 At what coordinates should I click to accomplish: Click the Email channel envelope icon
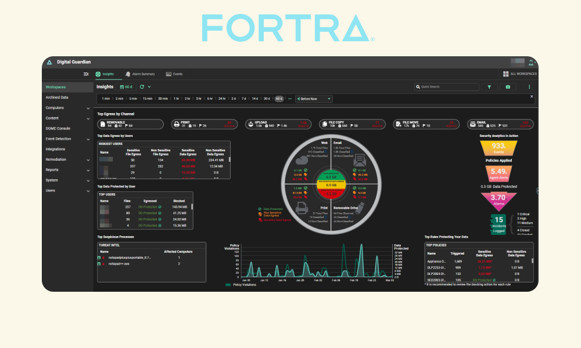pos(473,124)
